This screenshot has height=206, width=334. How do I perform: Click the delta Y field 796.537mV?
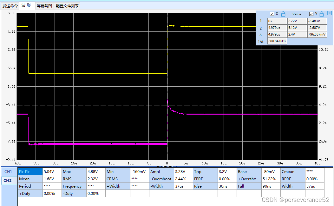[x=317, y=34]
